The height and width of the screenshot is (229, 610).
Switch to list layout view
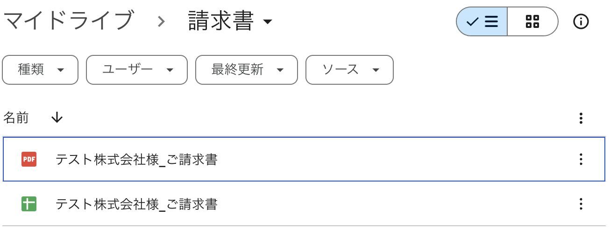pos(482,21)
